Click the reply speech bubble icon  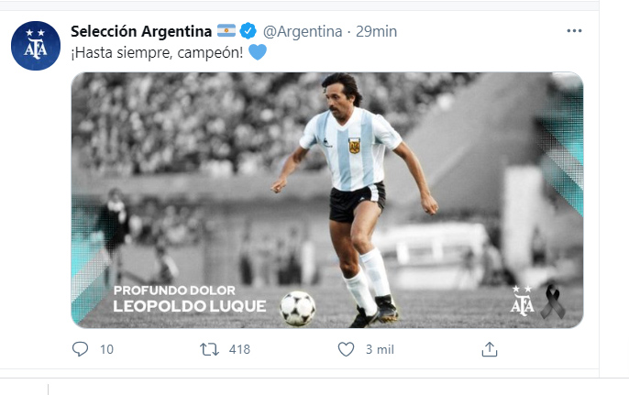coord(80,349)
